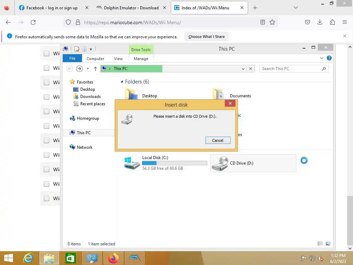
Task: Click the search magnifier icon
Action: click(x=324, y=69)
